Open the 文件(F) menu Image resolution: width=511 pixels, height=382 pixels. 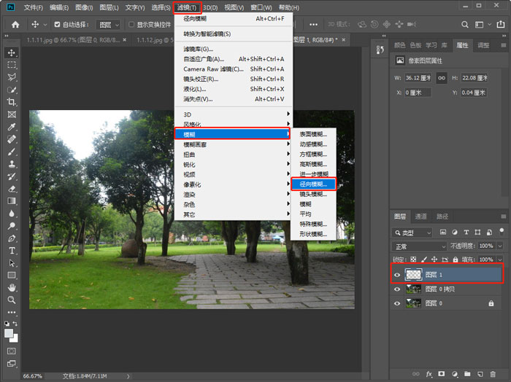pos(34,7)
